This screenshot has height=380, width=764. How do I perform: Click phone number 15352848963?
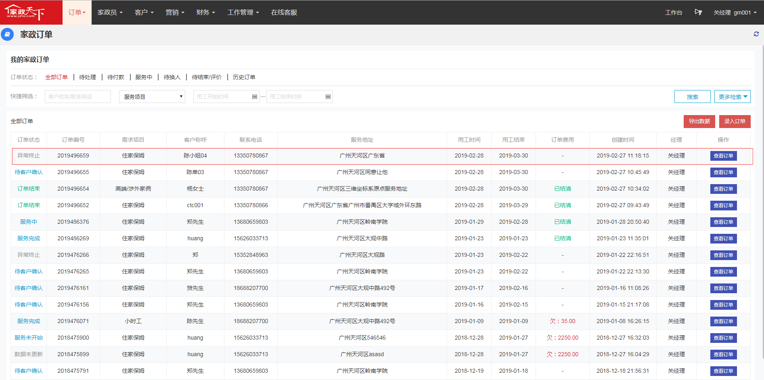251,255
